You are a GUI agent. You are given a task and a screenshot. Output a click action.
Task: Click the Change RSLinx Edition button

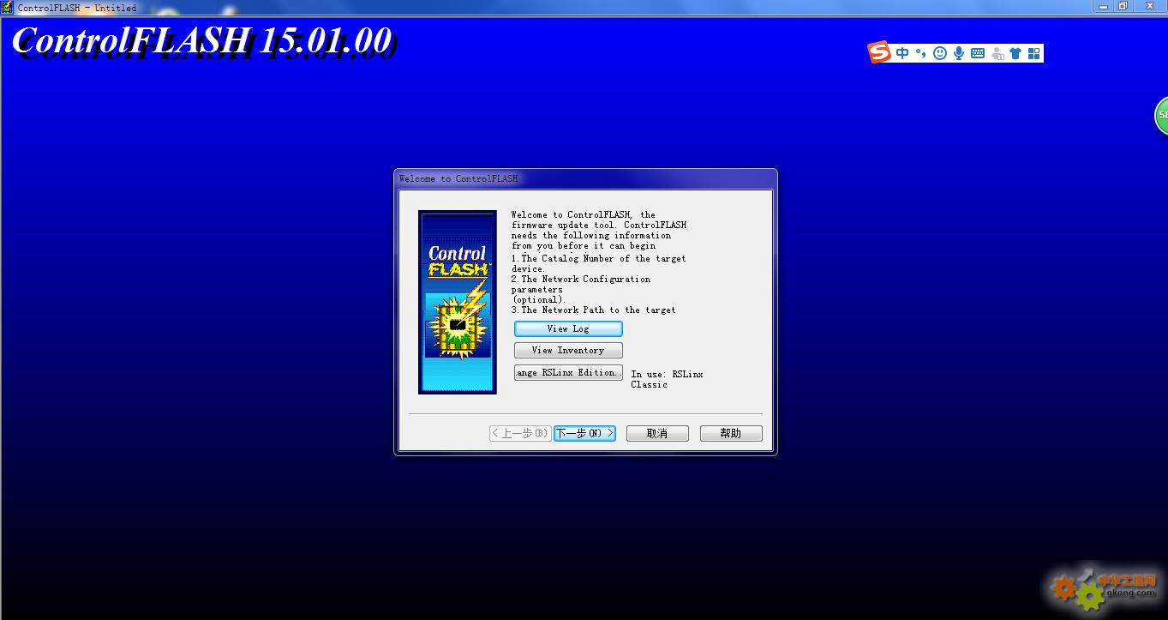(x=568, y=372)
